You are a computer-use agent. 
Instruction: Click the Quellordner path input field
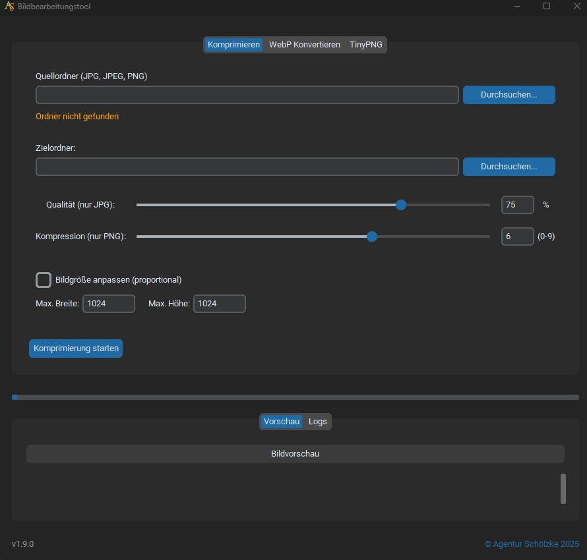pyautogui.click(x=247, y=95)
